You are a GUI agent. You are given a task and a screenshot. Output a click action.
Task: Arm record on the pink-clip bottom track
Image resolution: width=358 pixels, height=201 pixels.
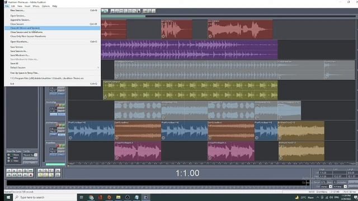click(x=57, y=146)
